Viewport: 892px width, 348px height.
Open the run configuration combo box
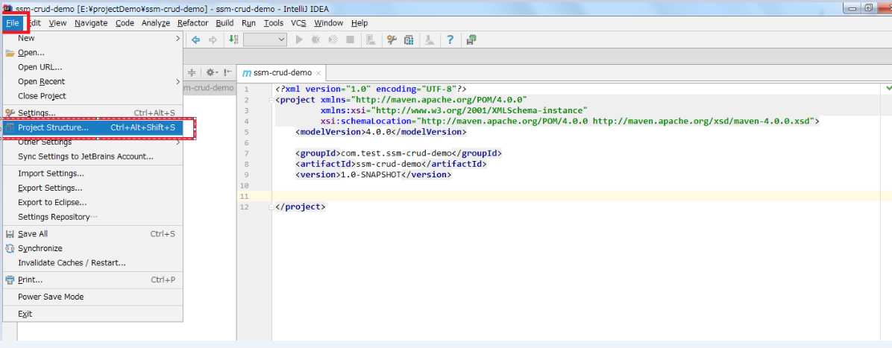[x=265, y=39]
